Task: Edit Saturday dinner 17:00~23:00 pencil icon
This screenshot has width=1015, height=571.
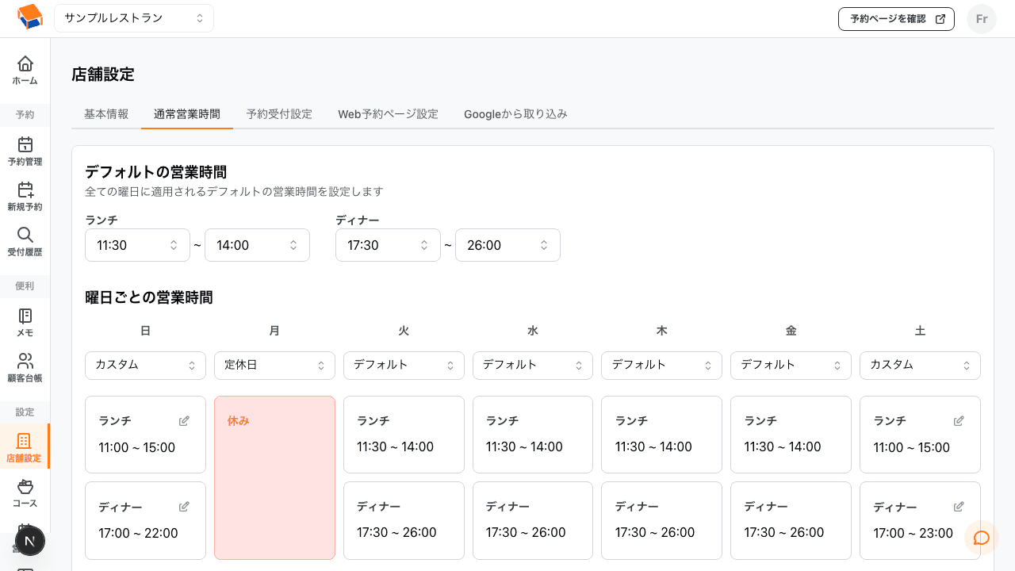Action: click(x=958, y=506)
